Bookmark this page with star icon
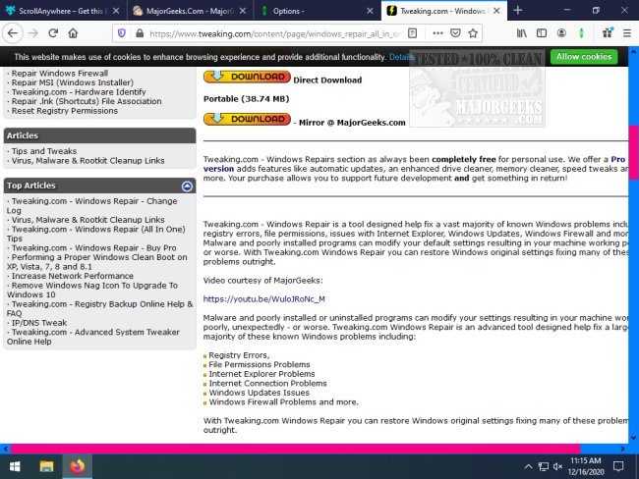 coord(473,33)
